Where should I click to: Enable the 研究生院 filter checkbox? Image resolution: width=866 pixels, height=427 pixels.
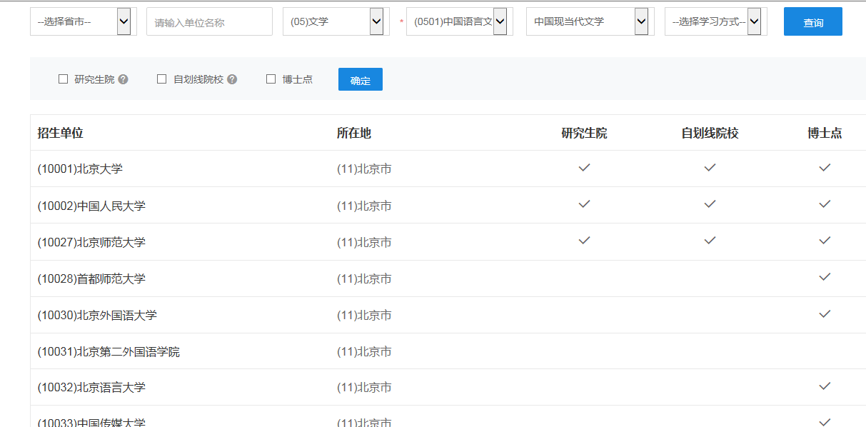[x=63, y=79]
